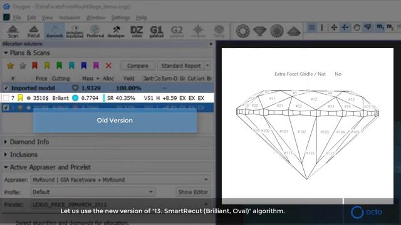Open the Inclusion menu
The width and height of the screenshot is (401, 225).
[70, 17]
